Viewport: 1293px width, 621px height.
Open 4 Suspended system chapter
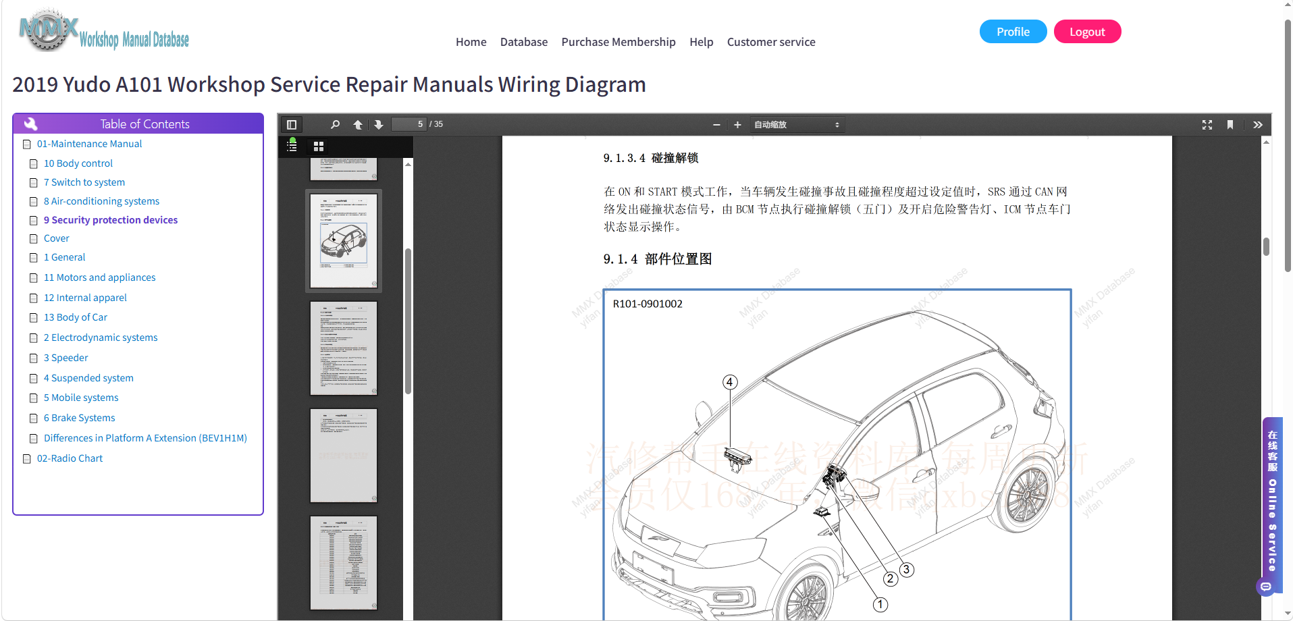[x=88, y=378]
